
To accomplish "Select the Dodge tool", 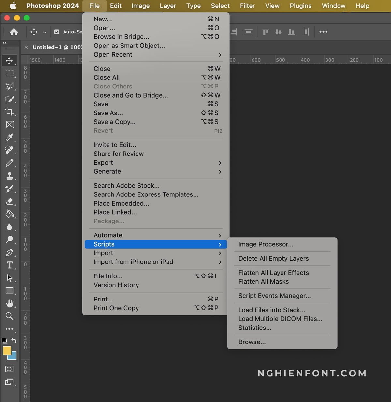I will click(x=9, y=240).
